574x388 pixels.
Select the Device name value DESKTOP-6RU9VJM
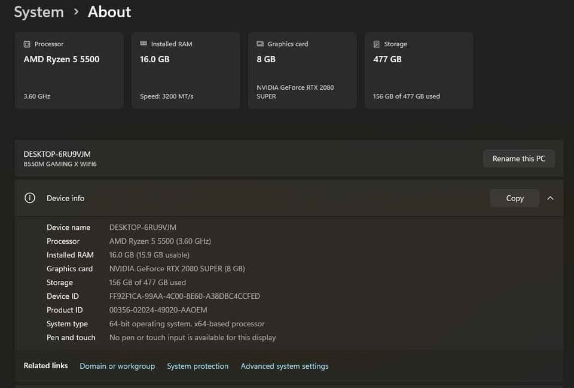(x=143, y=228)
